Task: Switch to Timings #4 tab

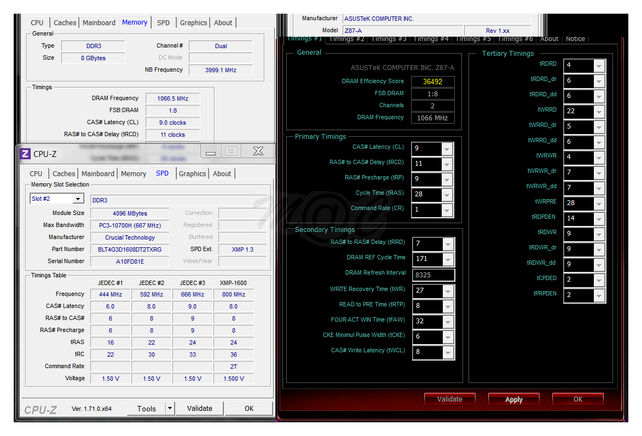Action: (x=431, y=39)
